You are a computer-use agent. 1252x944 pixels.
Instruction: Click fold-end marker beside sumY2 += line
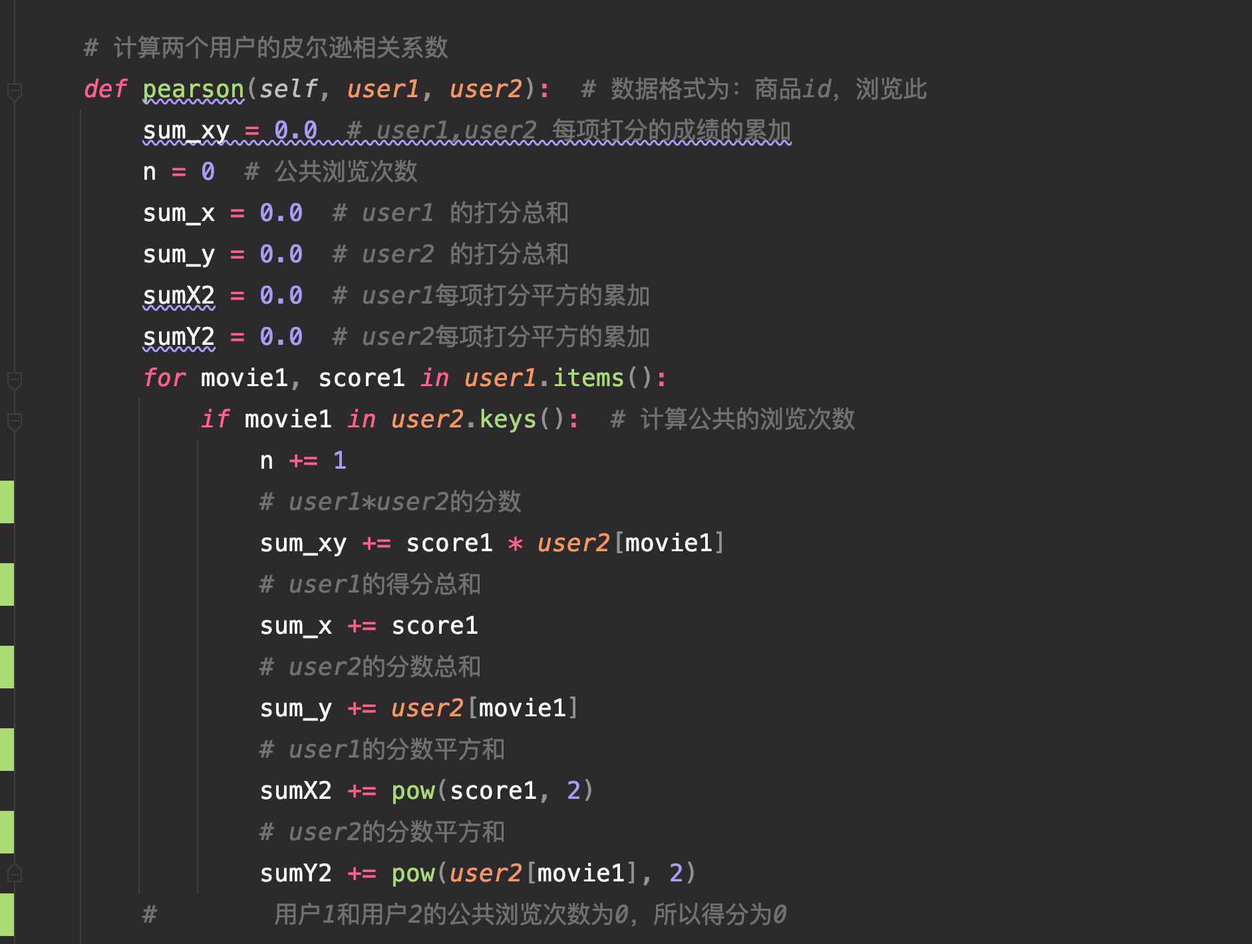tap(14, 873)
